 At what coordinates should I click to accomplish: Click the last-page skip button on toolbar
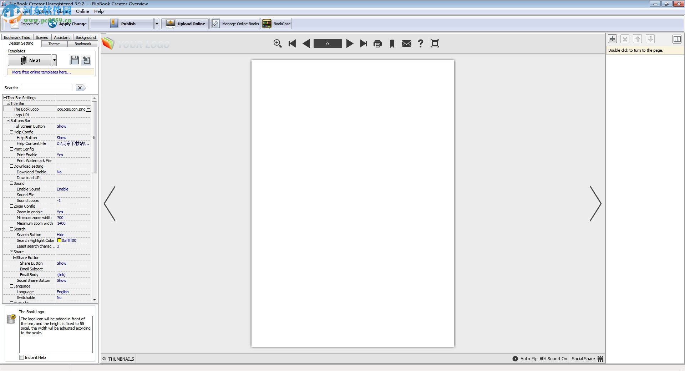tap(364, 44)
